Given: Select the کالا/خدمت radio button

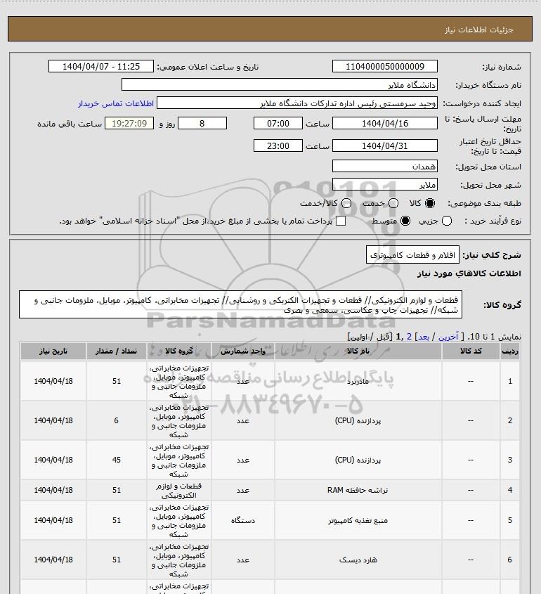Looking at the screenshot, I should pos(346,203).
